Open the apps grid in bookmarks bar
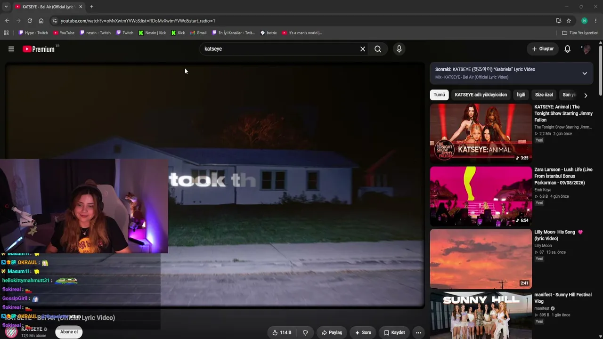Image resolution: width=603 pixels, height=339 pixels. pyautogui.click(x=6, y=33)
